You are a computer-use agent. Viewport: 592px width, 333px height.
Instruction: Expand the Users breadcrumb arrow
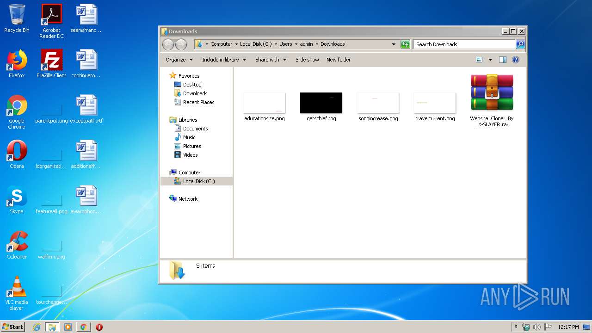(x=296, y=44)
